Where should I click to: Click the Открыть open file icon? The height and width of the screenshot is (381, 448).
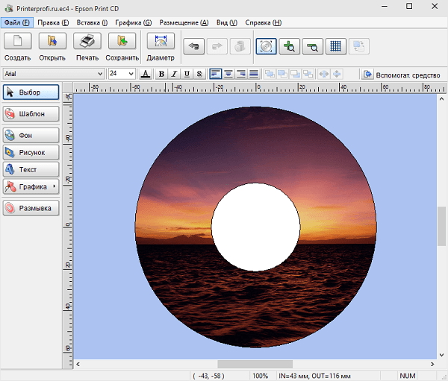tap(52, 41)
